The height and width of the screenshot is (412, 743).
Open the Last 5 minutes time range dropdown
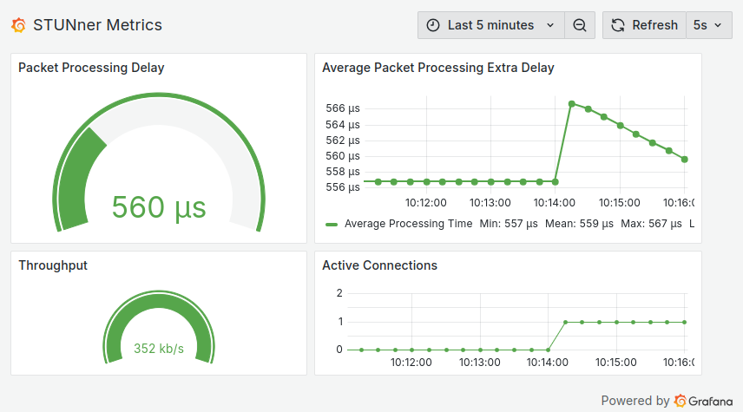coord(490,25)
